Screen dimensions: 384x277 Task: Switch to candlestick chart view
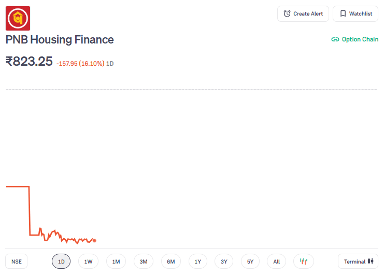[304, 261]
